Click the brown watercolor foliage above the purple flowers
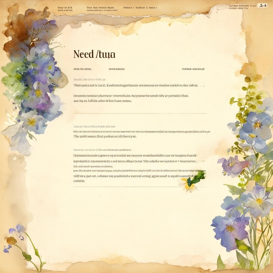 click(x=27, y=29)
